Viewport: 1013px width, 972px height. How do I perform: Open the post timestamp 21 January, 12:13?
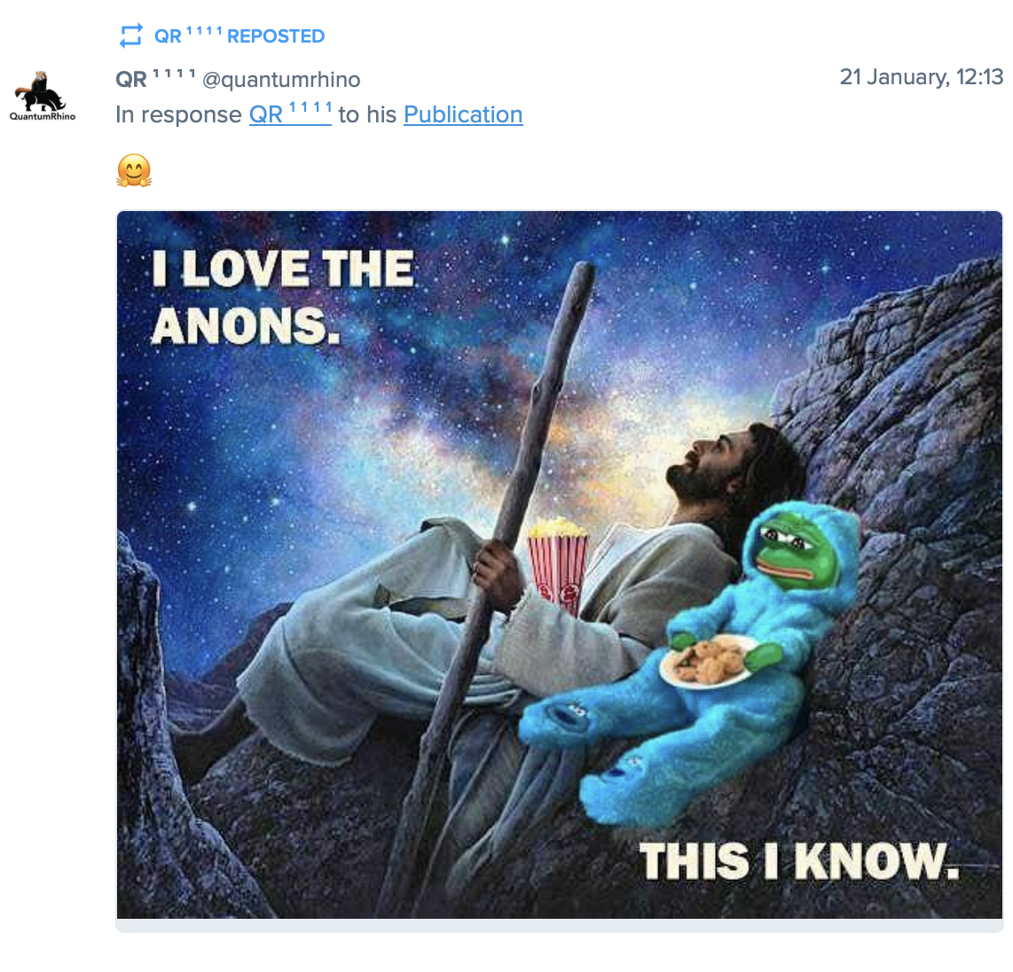[x=921, y=77]
